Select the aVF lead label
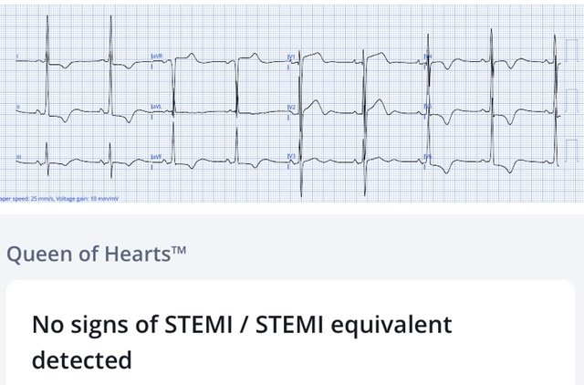The image size is (584, 385). click(x=157, y=157)
